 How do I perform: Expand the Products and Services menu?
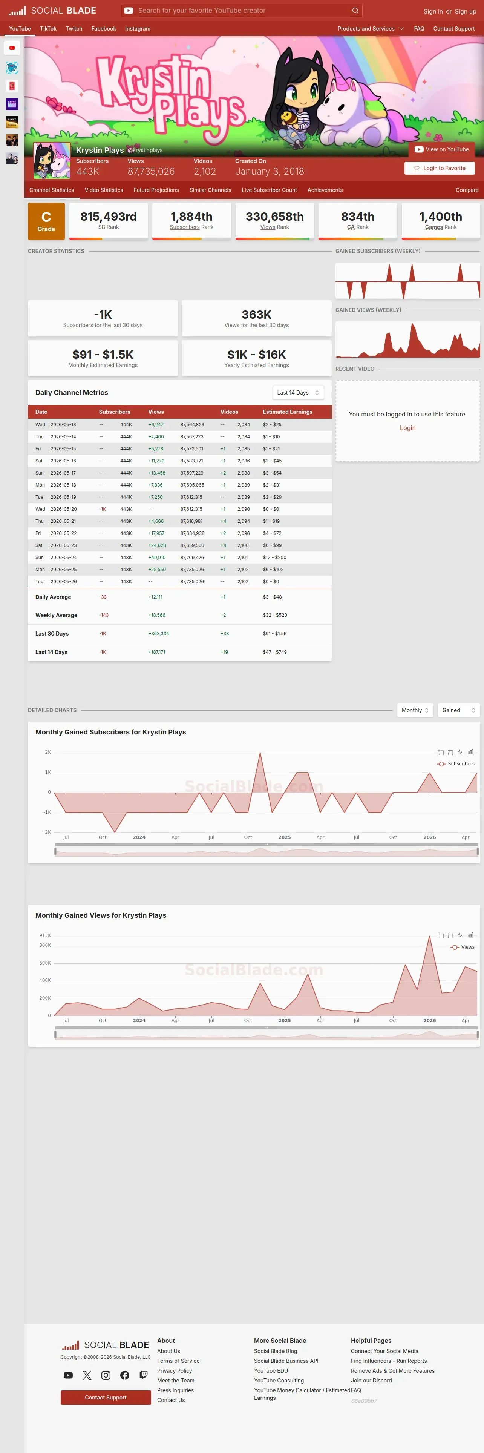371,29
